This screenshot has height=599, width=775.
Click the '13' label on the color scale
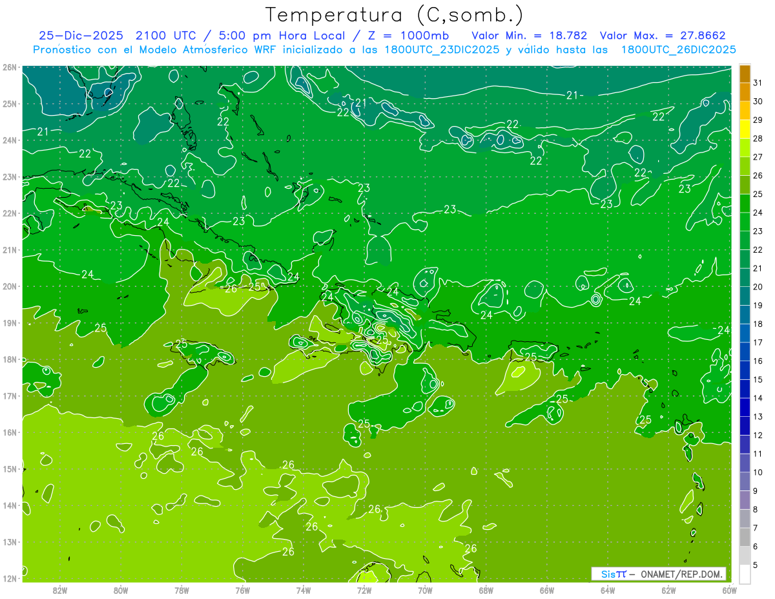click(758, 417)
